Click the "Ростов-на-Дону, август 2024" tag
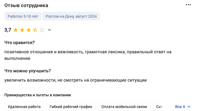This screenshot has height=111, width=197. tap(71, 16)
